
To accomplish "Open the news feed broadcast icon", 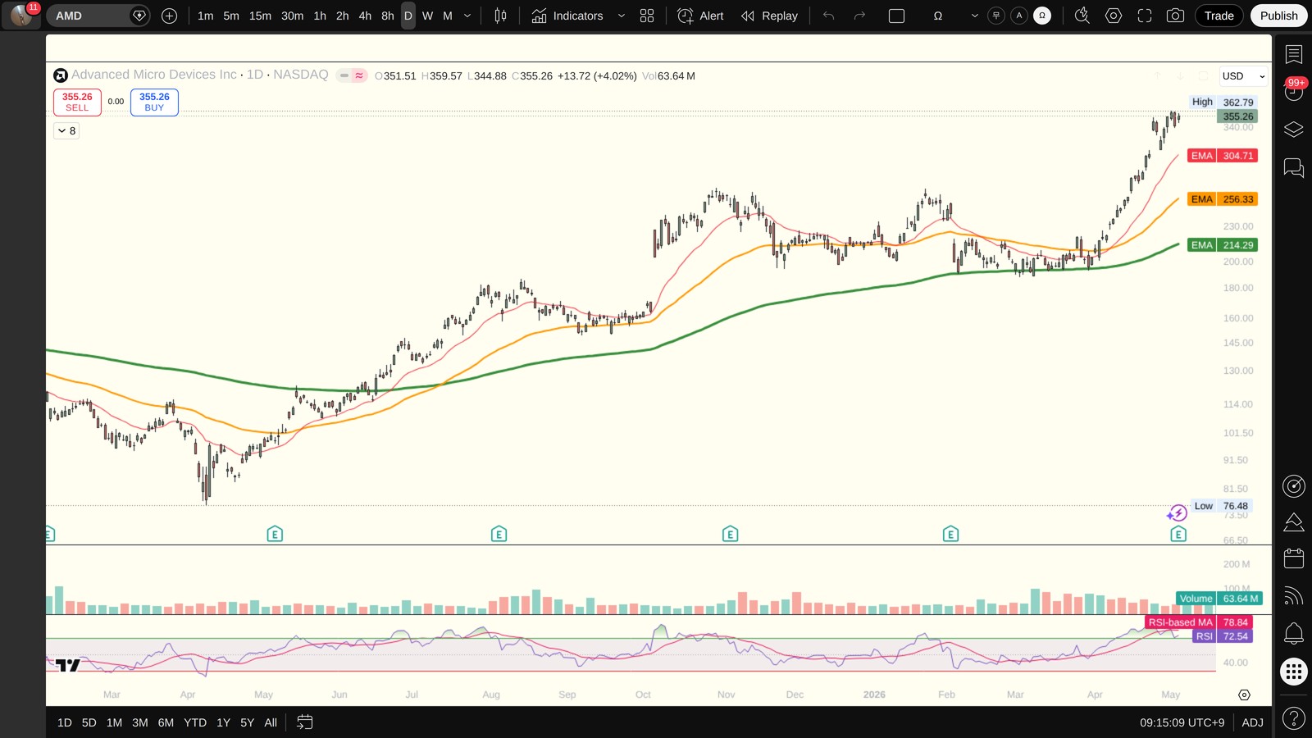I will [1294, 595].
